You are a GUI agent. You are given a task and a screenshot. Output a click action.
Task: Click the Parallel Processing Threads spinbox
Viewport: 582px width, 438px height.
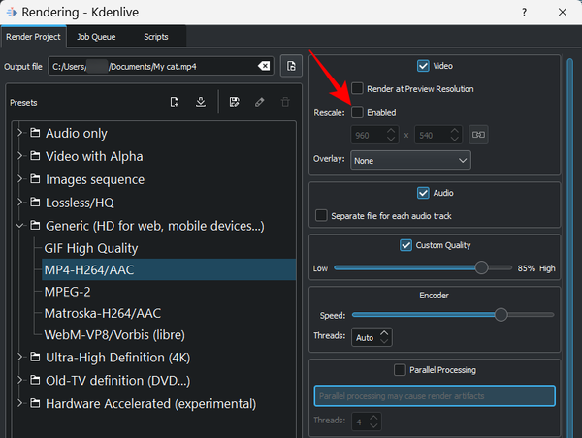pos(367,422)
